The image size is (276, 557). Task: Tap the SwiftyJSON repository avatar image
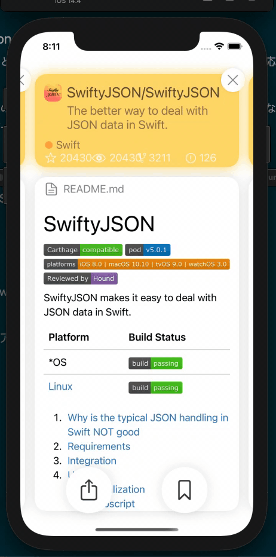[x=53, y=93]
